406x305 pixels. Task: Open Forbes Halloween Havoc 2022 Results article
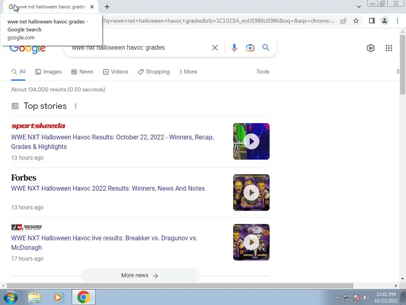click(108, 188)
